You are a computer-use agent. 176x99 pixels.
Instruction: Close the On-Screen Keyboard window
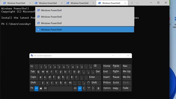click(128, 56)
